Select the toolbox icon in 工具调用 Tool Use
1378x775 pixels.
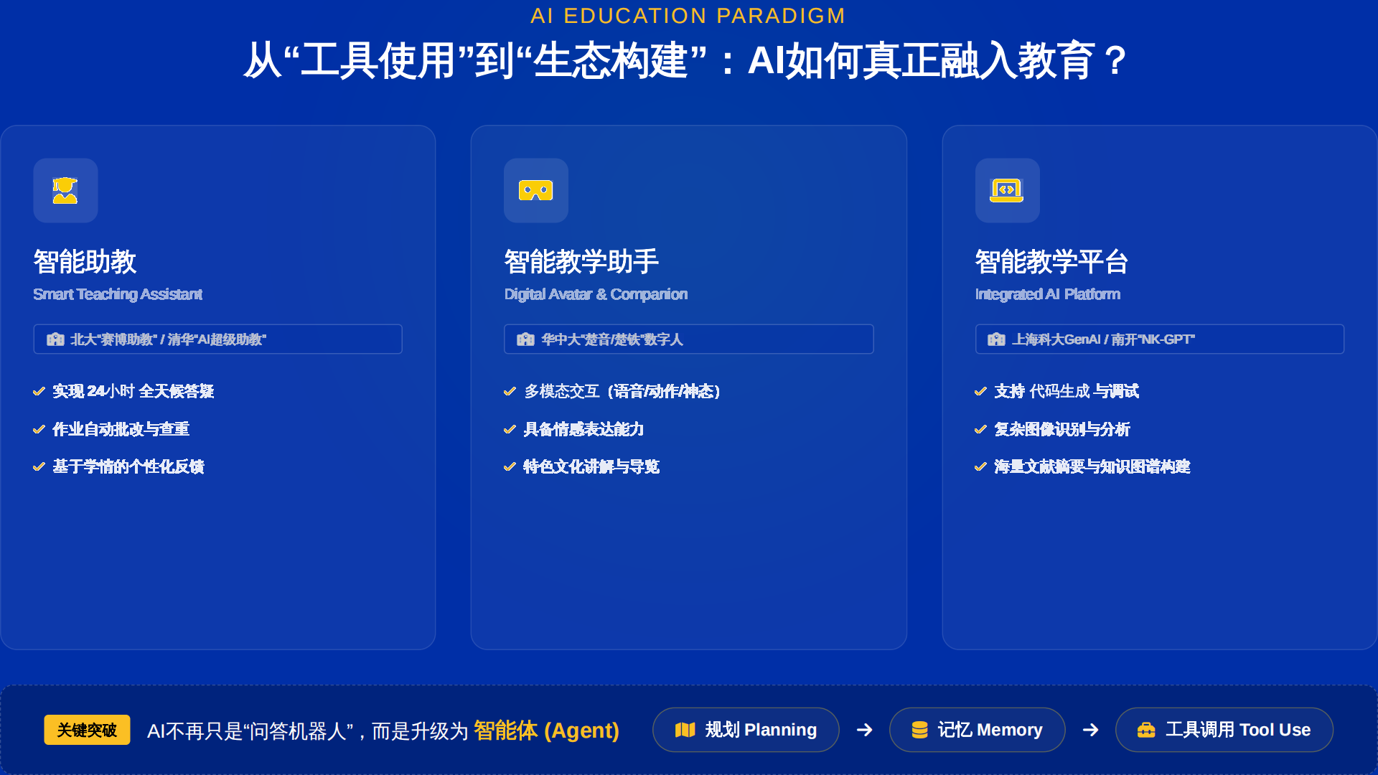click(x=1146, y=730)
